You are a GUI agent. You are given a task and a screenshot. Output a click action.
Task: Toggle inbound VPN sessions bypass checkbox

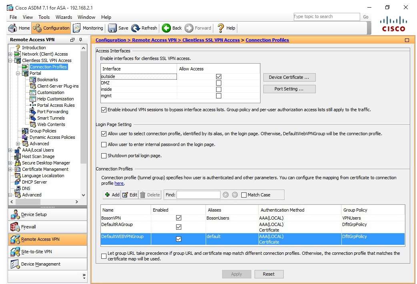point(104,110)
